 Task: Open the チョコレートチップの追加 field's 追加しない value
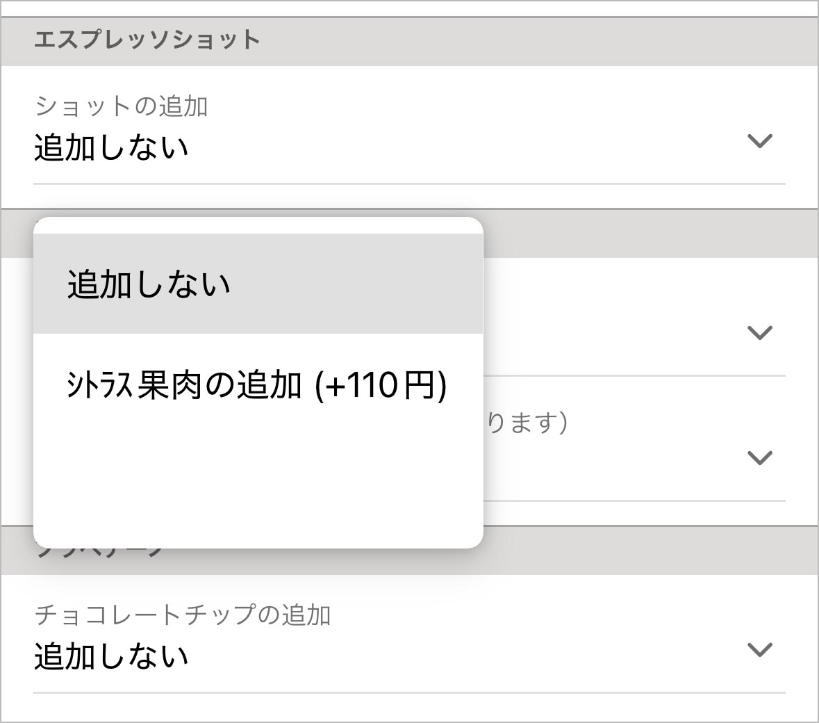point(111,657)
